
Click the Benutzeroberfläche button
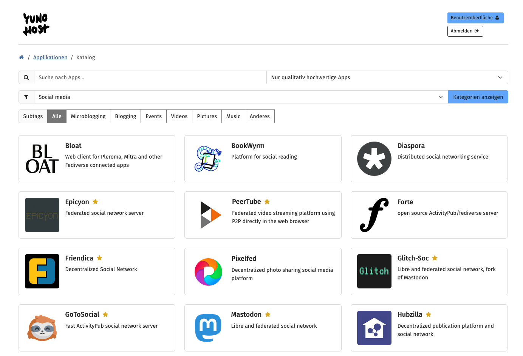coord(475,18)
